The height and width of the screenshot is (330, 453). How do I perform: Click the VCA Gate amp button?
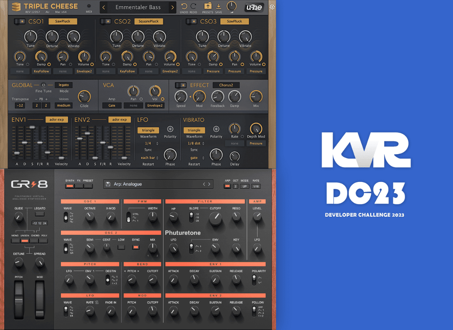click(112, 105)
